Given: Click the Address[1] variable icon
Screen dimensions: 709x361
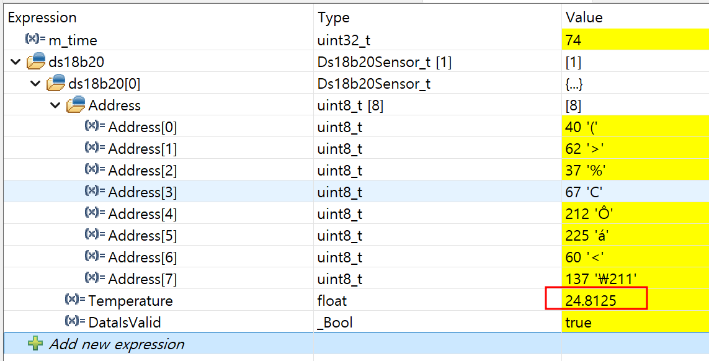Looking at the screenshot, I should coord(95,148).
